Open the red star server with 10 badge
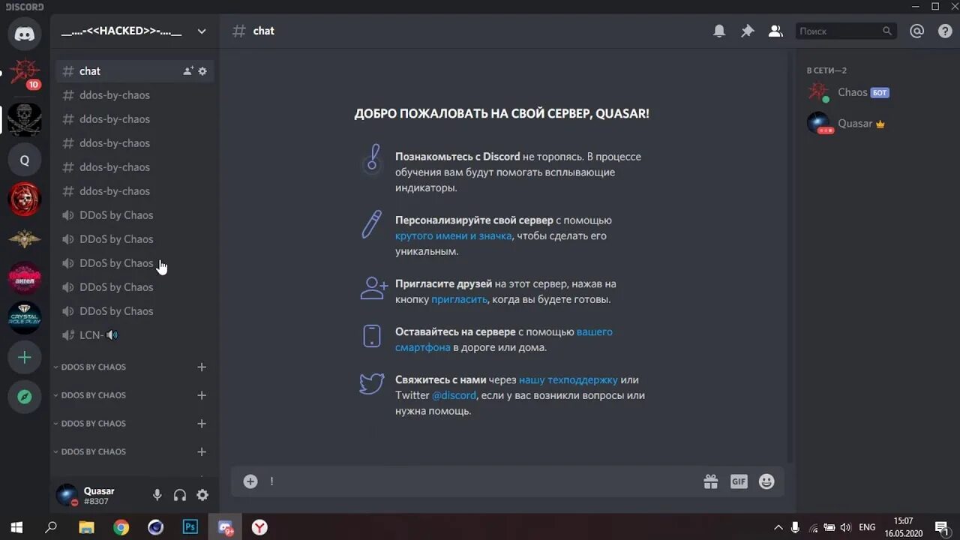Image resolution: width=960 pixels, height=540 pixels. pyautogui.click(x=25, y=74)
